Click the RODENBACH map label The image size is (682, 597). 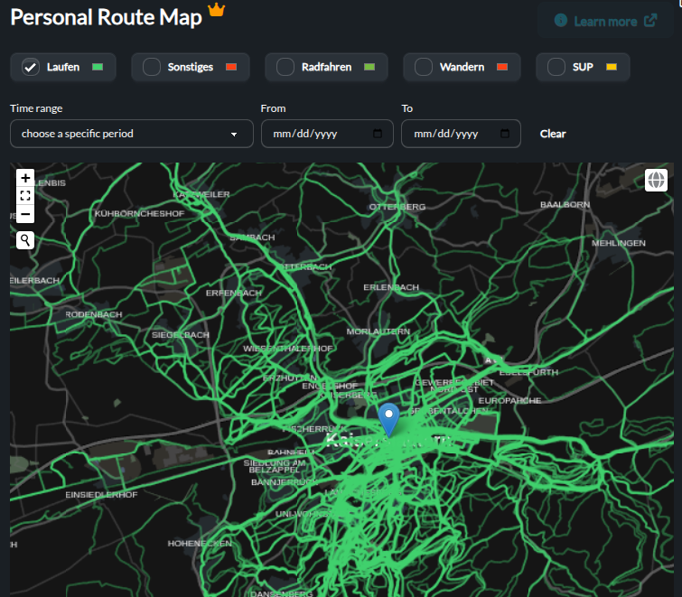coord(94,314)
